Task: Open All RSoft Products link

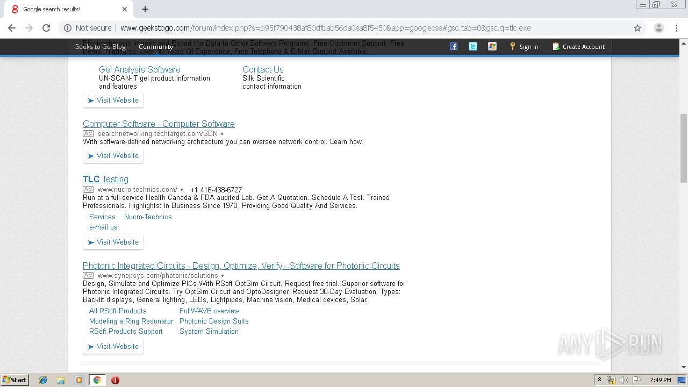Action: [x=118, y=311]
